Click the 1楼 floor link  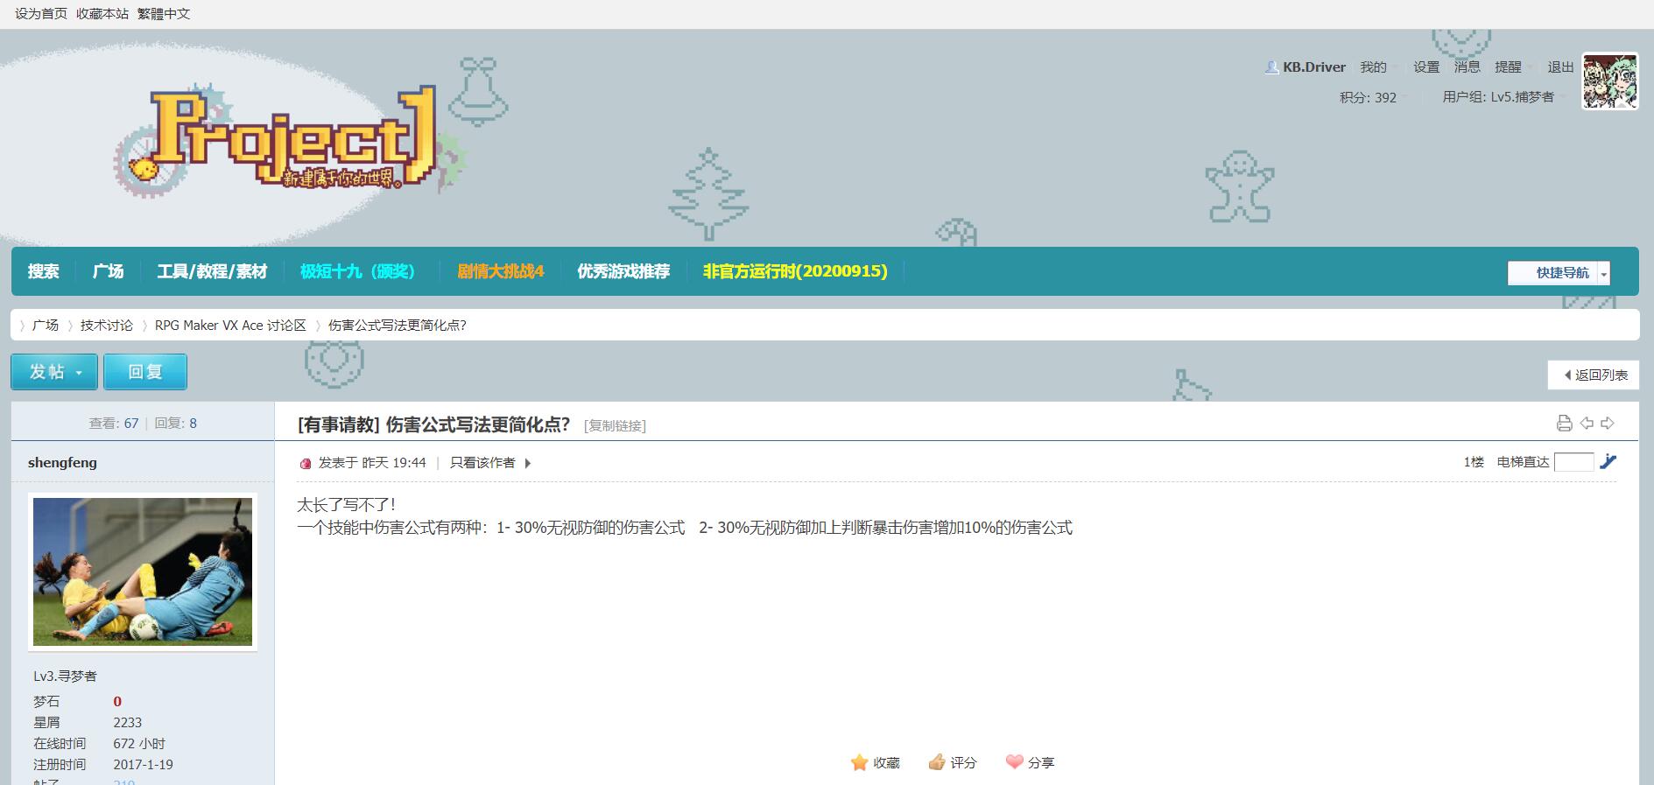coord(1474,462)
